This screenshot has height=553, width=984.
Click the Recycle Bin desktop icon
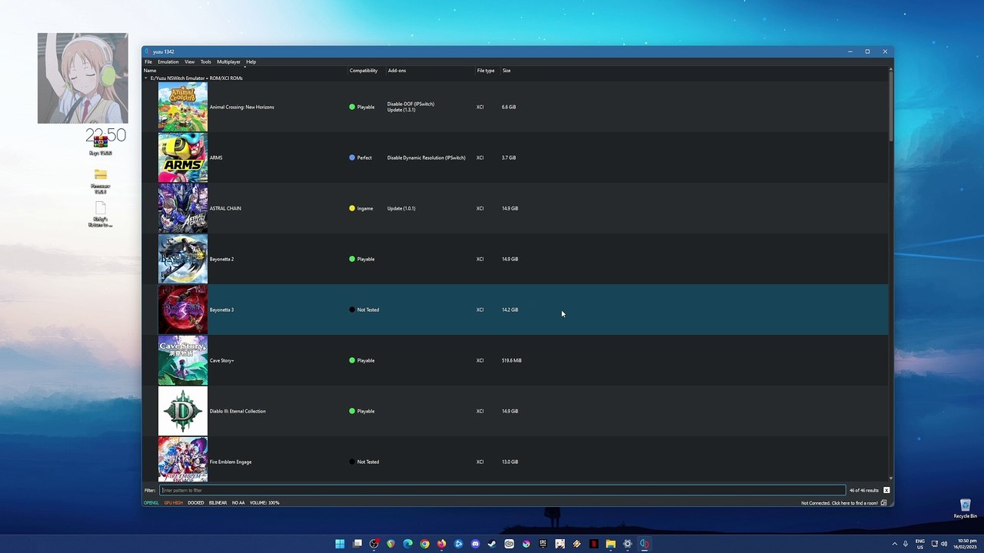[x=965, y=507]
